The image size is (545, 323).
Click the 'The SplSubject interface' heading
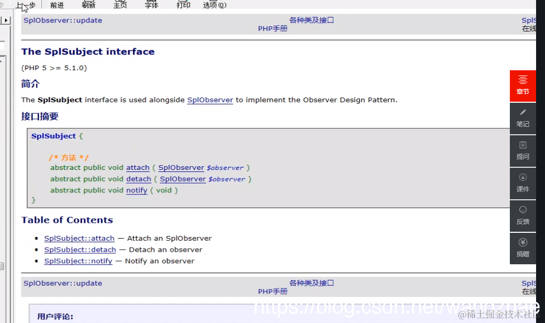pyautogui.click(x=88, y=52)
